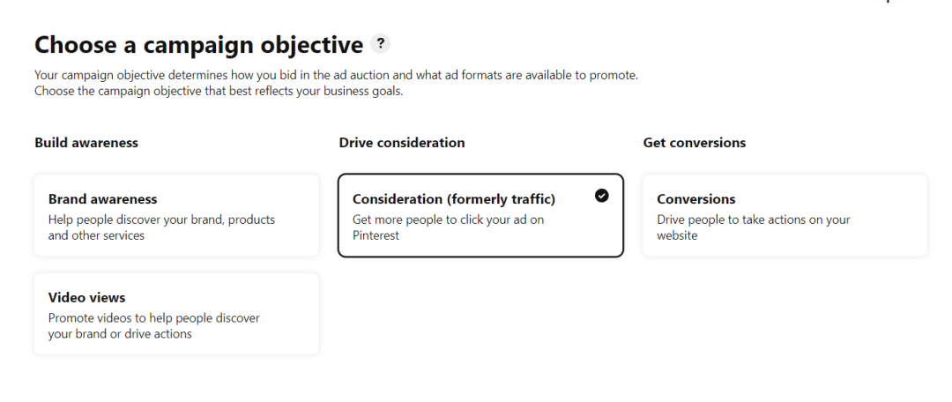
Task: Click the Get conversions section heading
Action: tap(695, 143)
